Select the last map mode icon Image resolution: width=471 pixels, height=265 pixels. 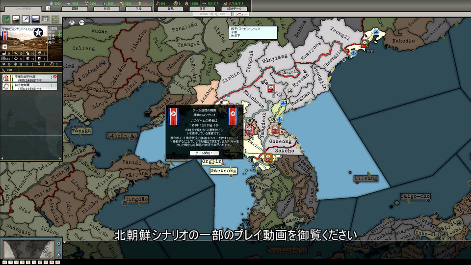click(58, 262)
